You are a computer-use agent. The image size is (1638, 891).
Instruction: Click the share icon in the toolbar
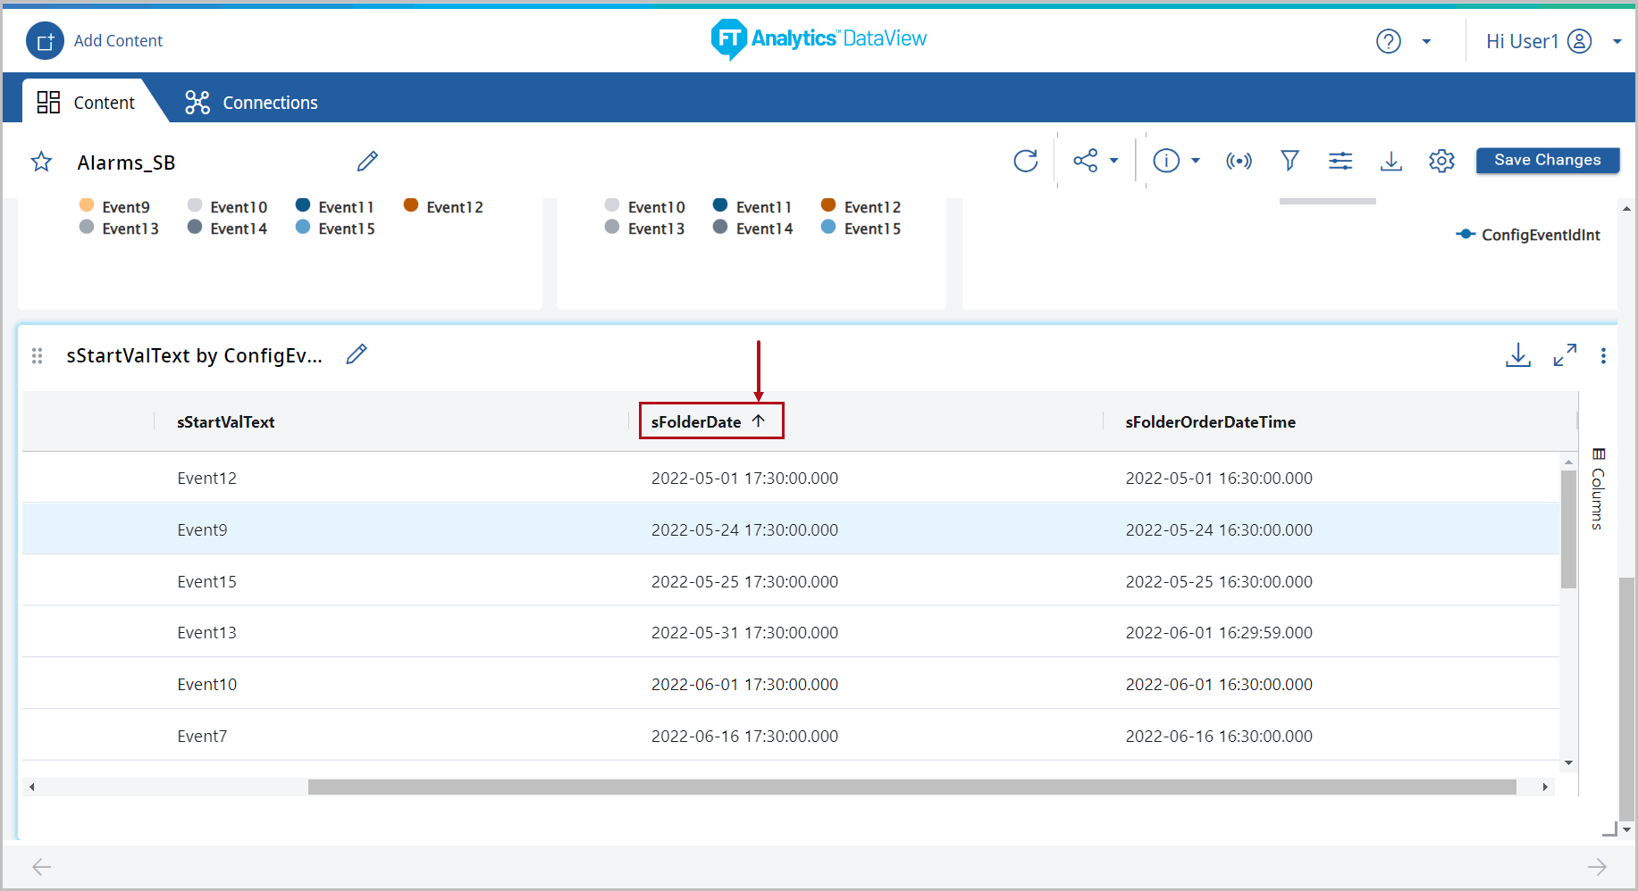[1085, 161]
